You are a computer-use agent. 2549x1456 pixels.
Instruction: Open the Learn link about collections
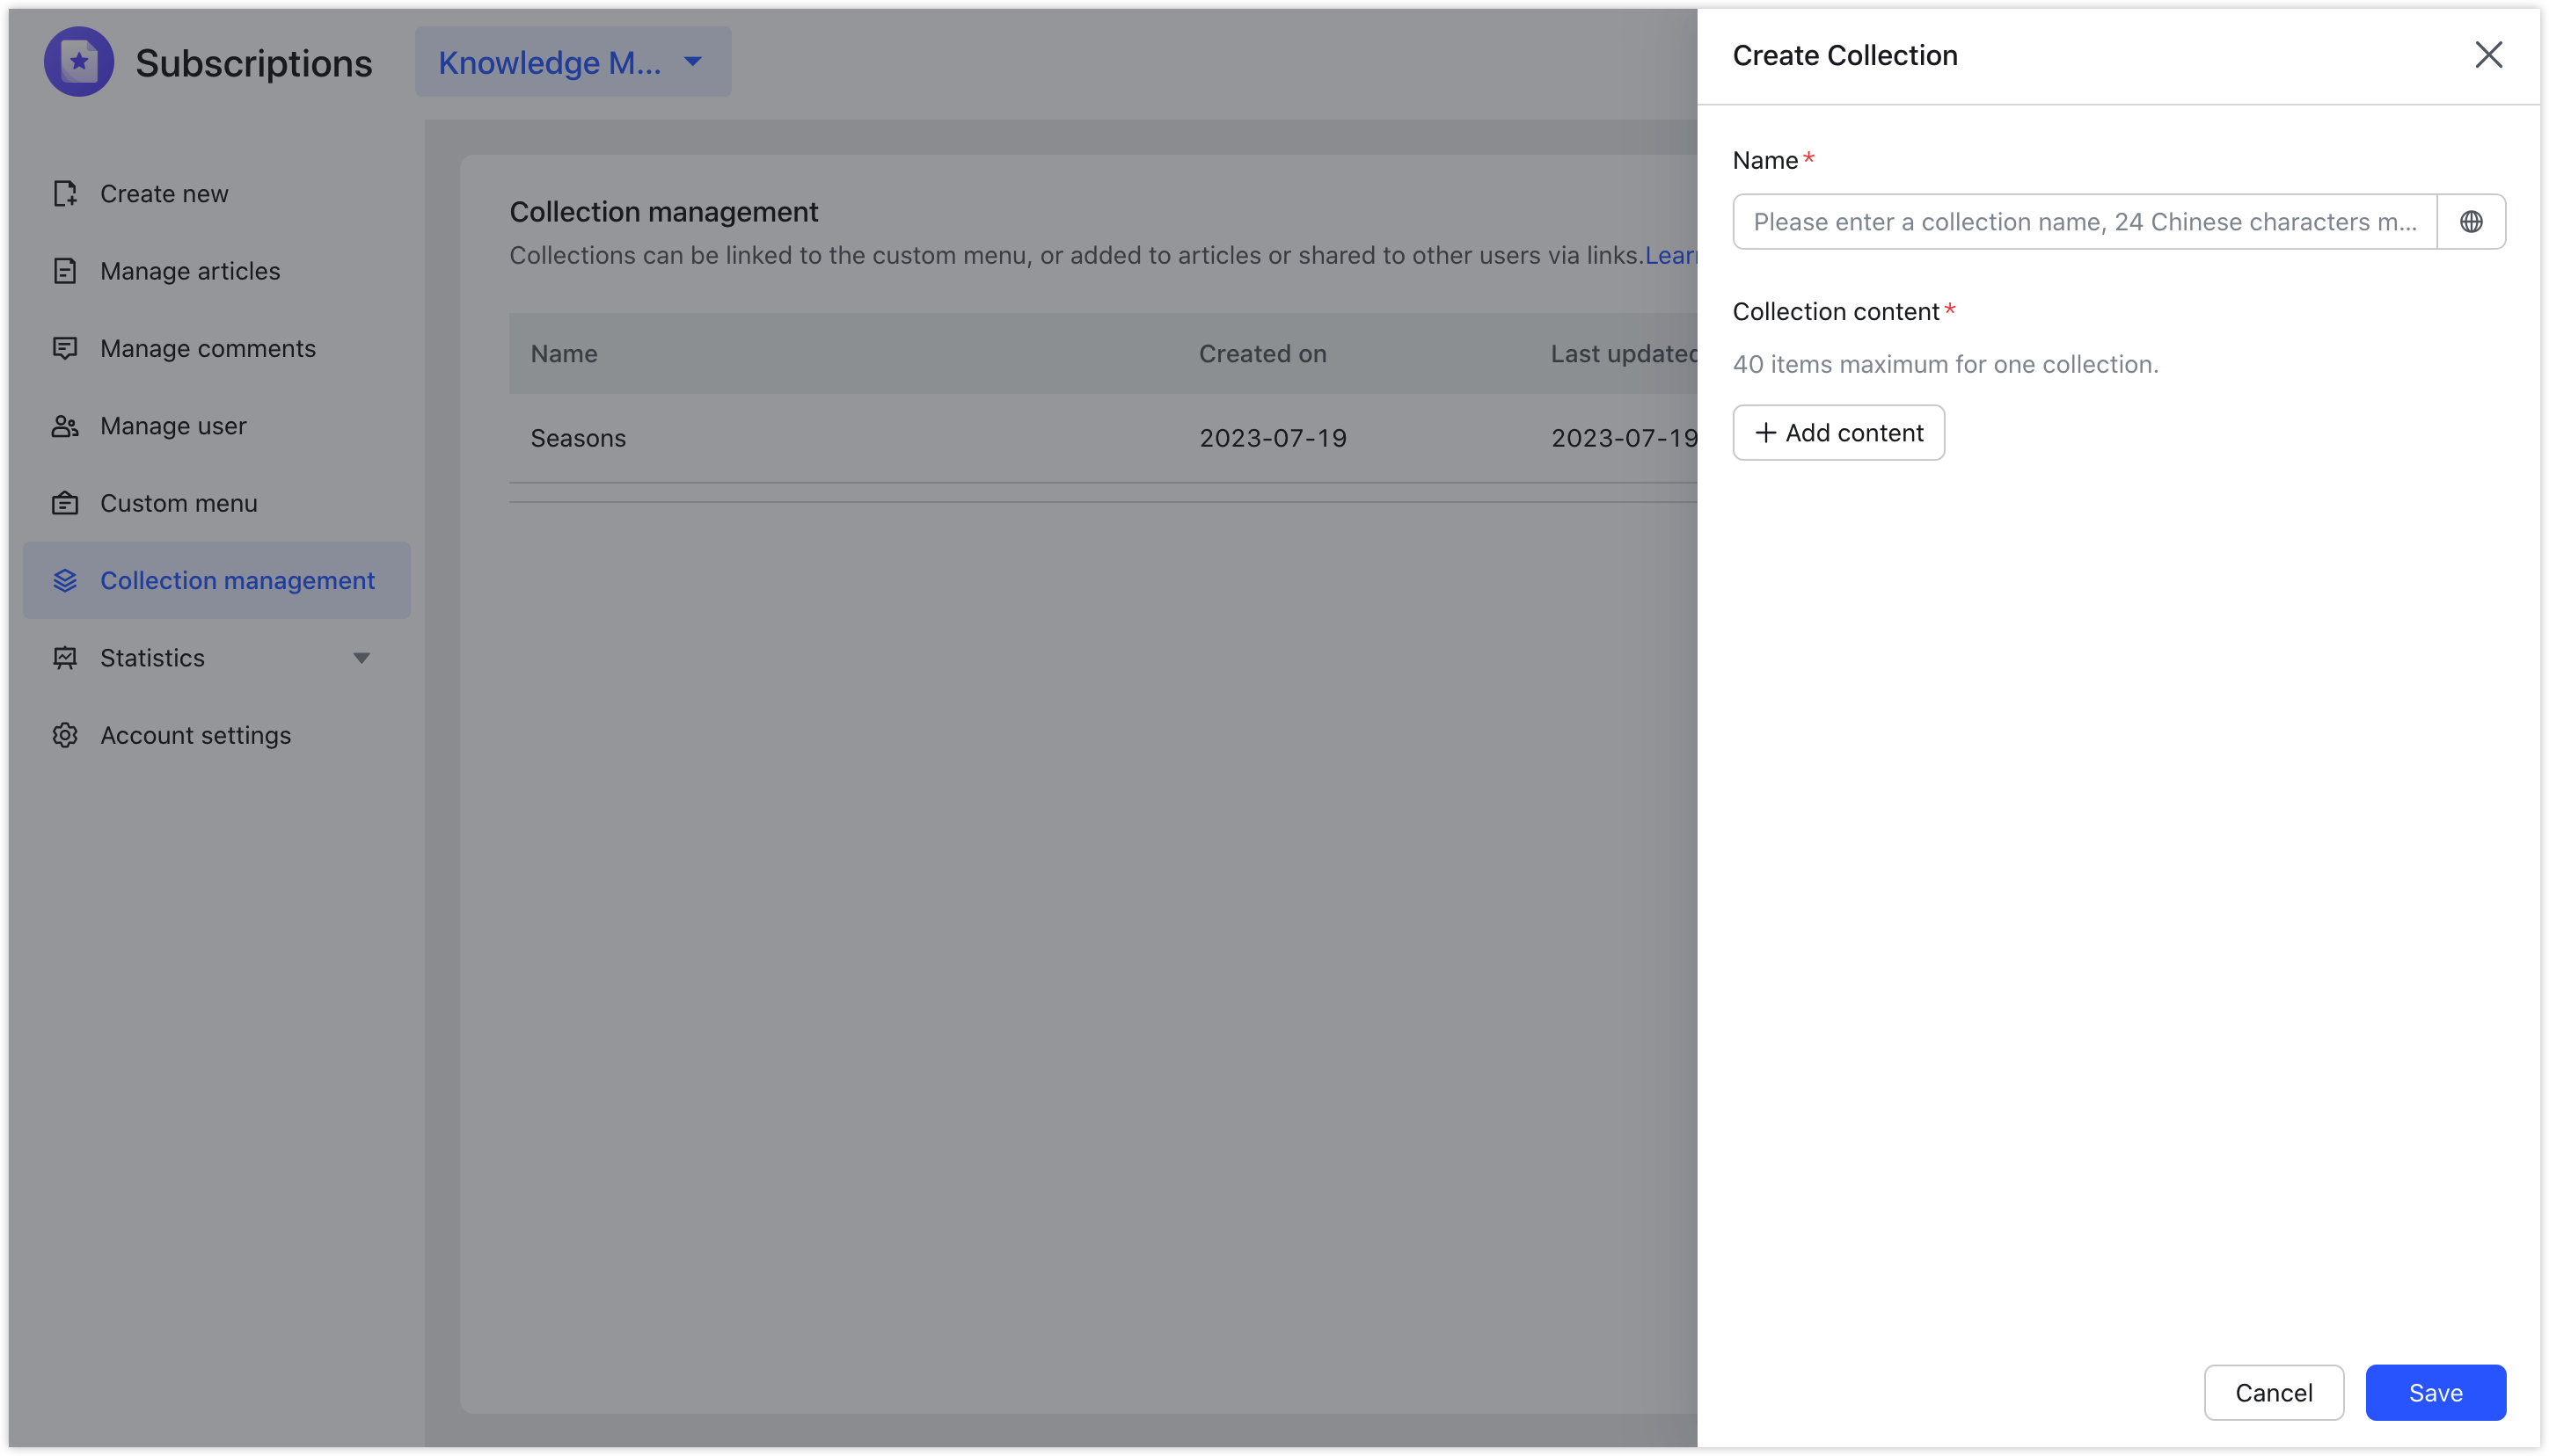pyautogui.click(x=1673, y=255)
